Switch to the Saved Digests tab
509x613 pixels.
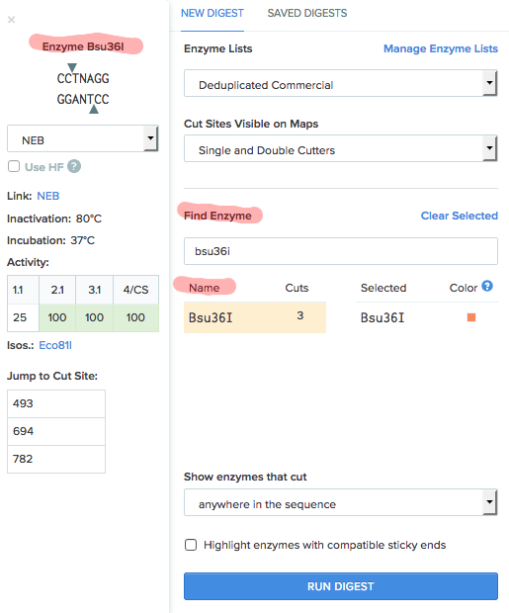pyautogui.click(x=307, y=13)
